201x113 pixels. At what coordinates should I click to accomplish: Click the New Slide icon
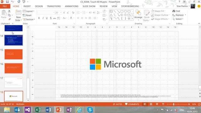[x=19, y=13]
